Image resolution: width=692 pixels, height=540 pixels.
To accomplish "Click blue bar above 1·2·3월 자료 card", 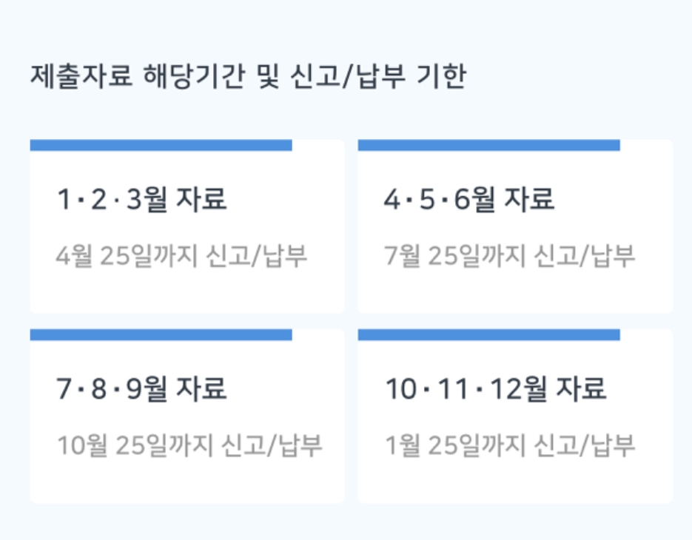I will point(161,145).
